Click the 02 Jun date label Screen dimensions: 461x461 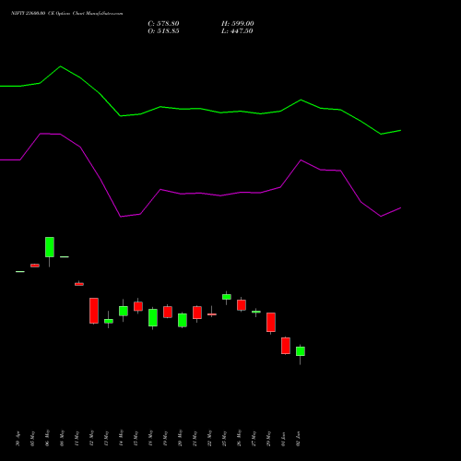click(x=298, y=439)
